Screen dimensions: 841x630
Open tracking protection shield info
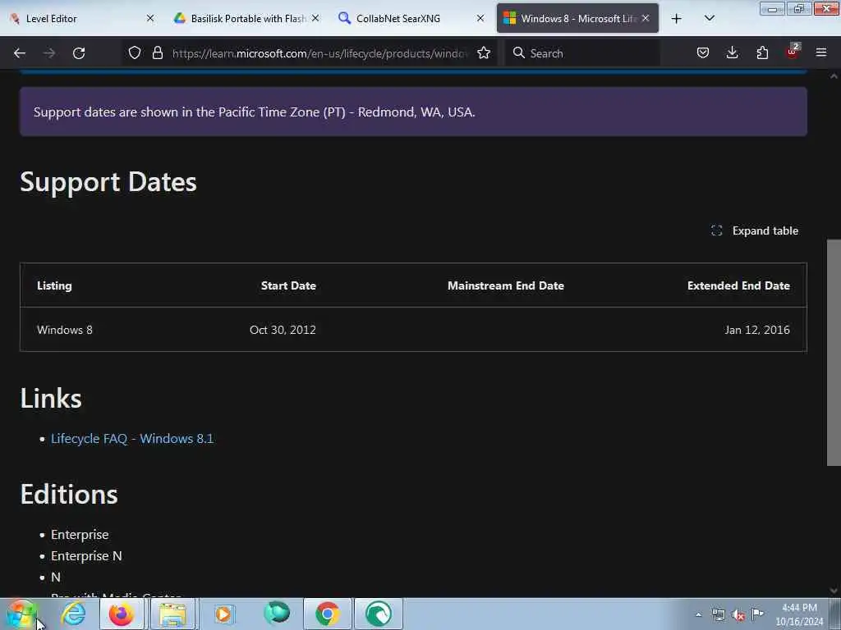click(x=135, y=53)
